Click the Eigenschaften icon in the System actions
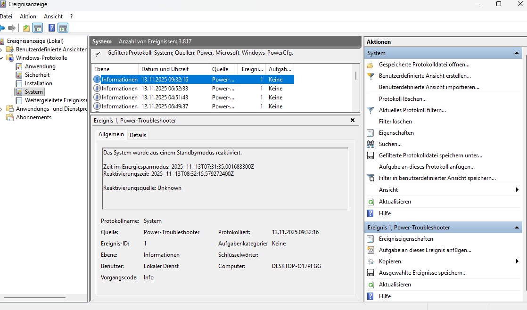 coord(371,133)
